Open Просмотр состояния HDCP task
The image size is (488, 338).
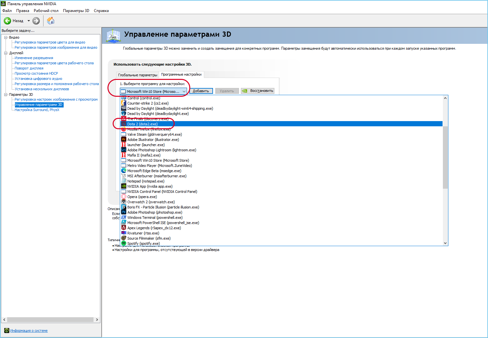pyautogui.click(x=36, y=73)
